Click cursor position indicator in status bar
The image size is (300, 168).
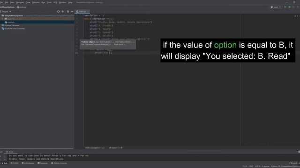(x=245, y=167)
